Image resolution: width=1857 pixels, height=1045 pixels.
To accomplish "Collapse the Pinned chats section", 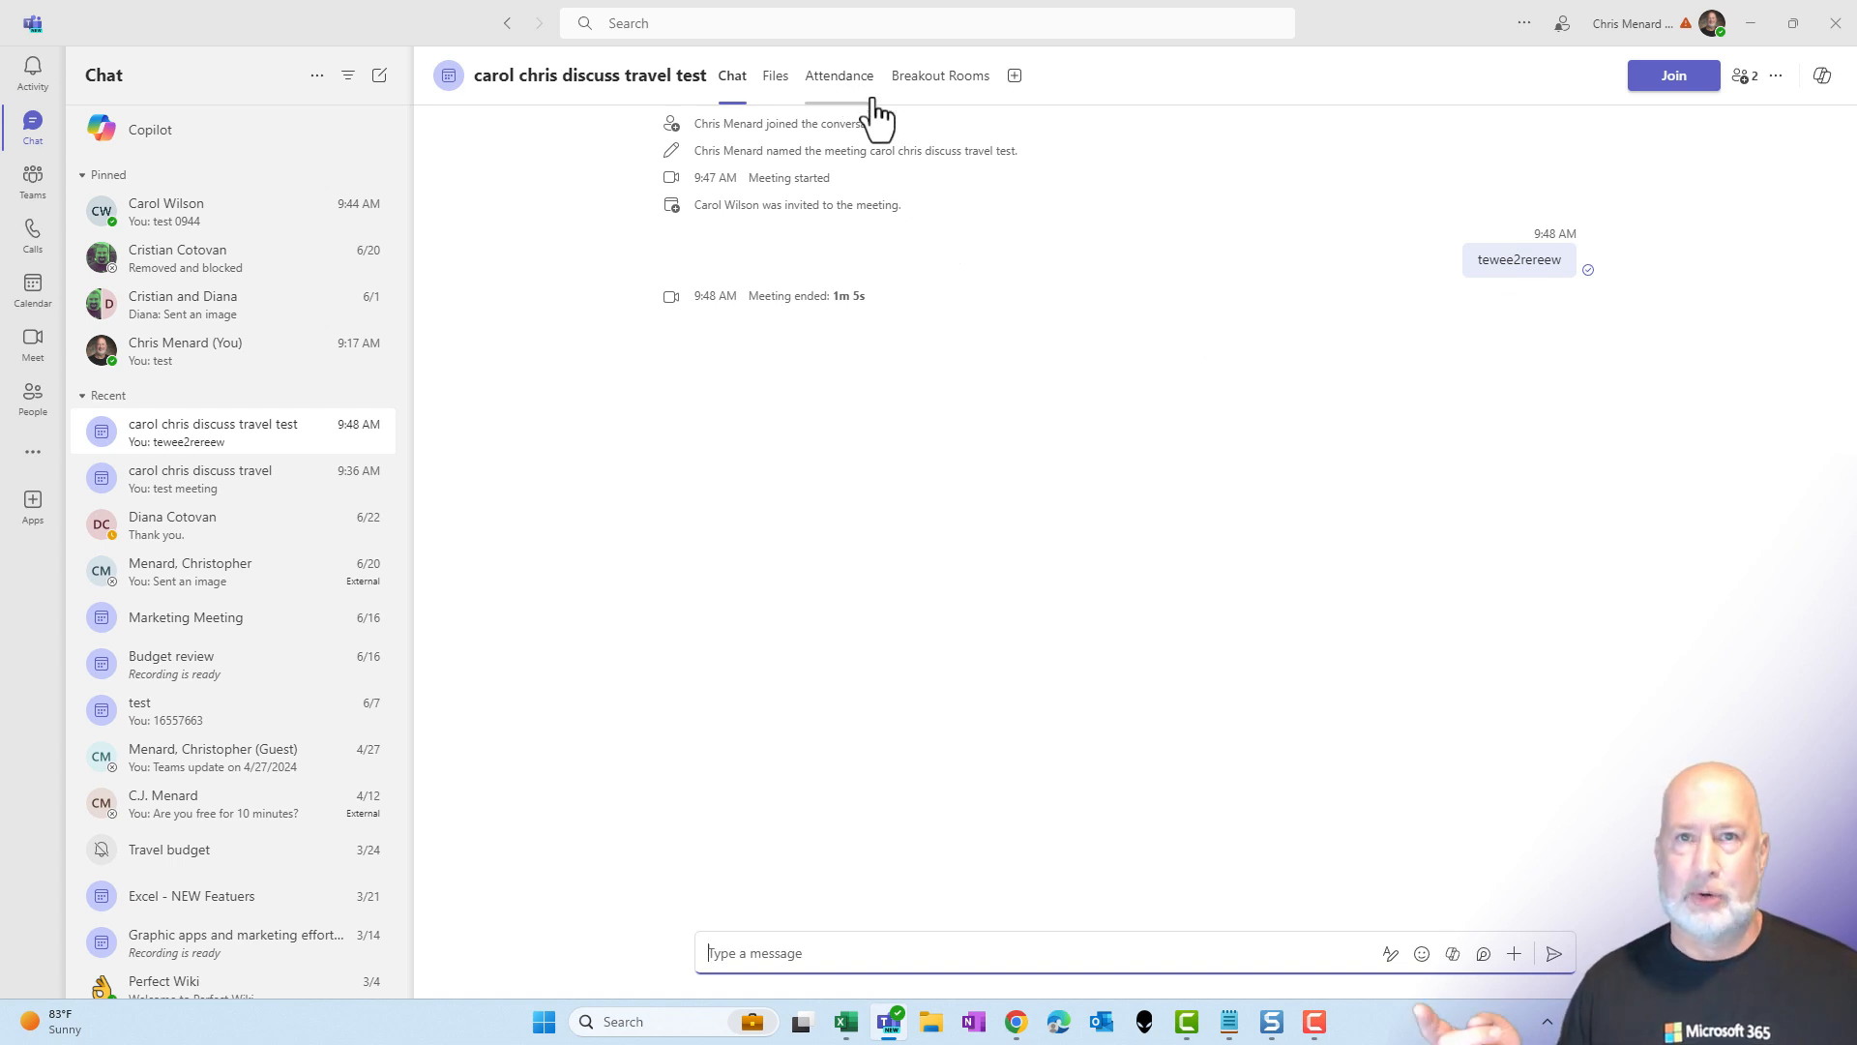I will 82,175.
